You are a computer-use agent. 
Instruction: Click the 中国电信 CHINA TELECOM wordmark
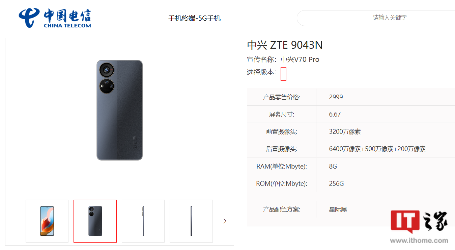(67, 18)
